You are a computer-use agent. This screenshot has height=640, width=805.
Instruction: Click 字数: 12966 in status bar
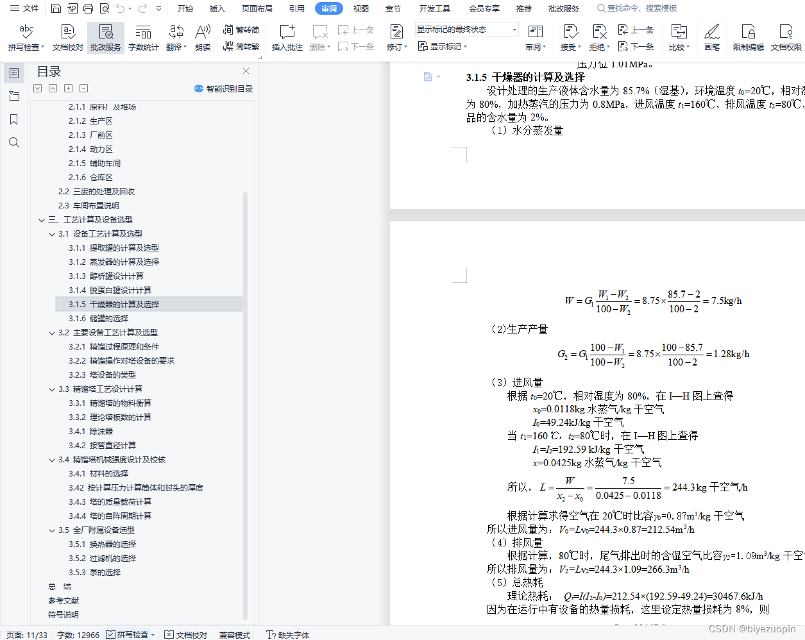78,635
